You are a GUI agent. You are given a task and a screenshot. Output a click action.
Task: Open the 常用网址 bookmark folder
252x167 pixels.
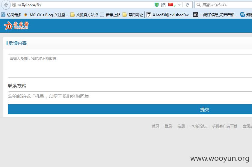(x=132, y=15)
